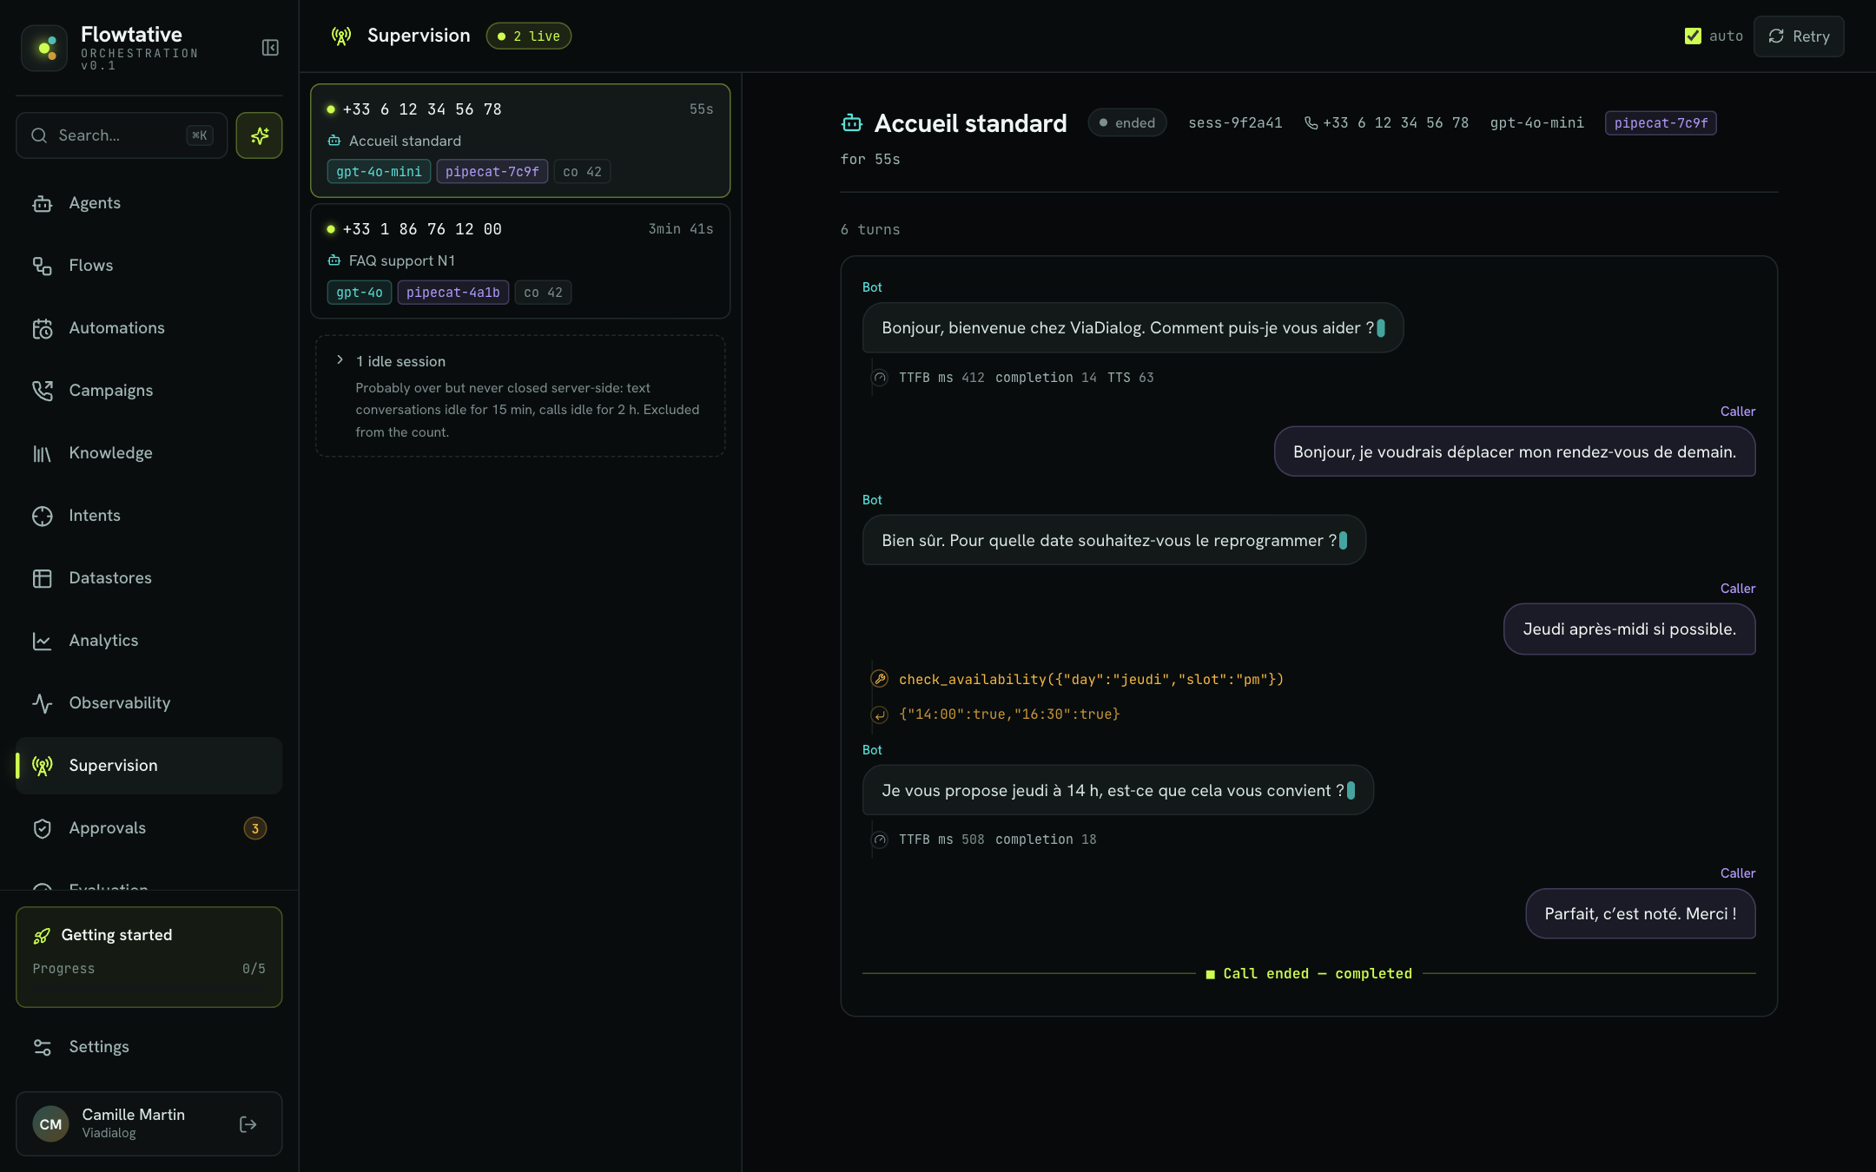Select the +33 1 86 76 12 00 session
This screenshot has width=1876, height=1172.
click(x=520, y=261)
